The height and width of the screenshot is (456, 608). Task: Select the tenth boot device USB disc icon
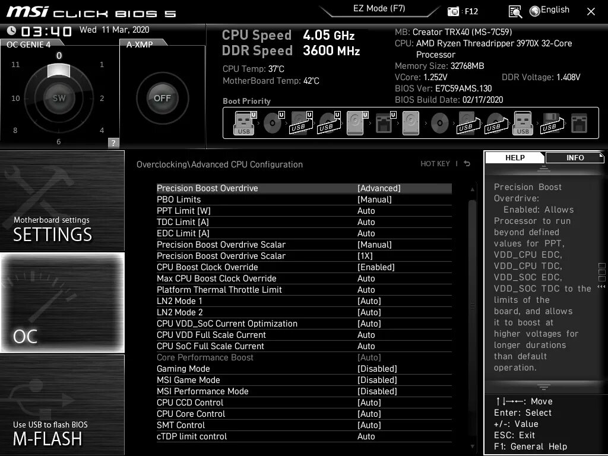coord(496,123)
